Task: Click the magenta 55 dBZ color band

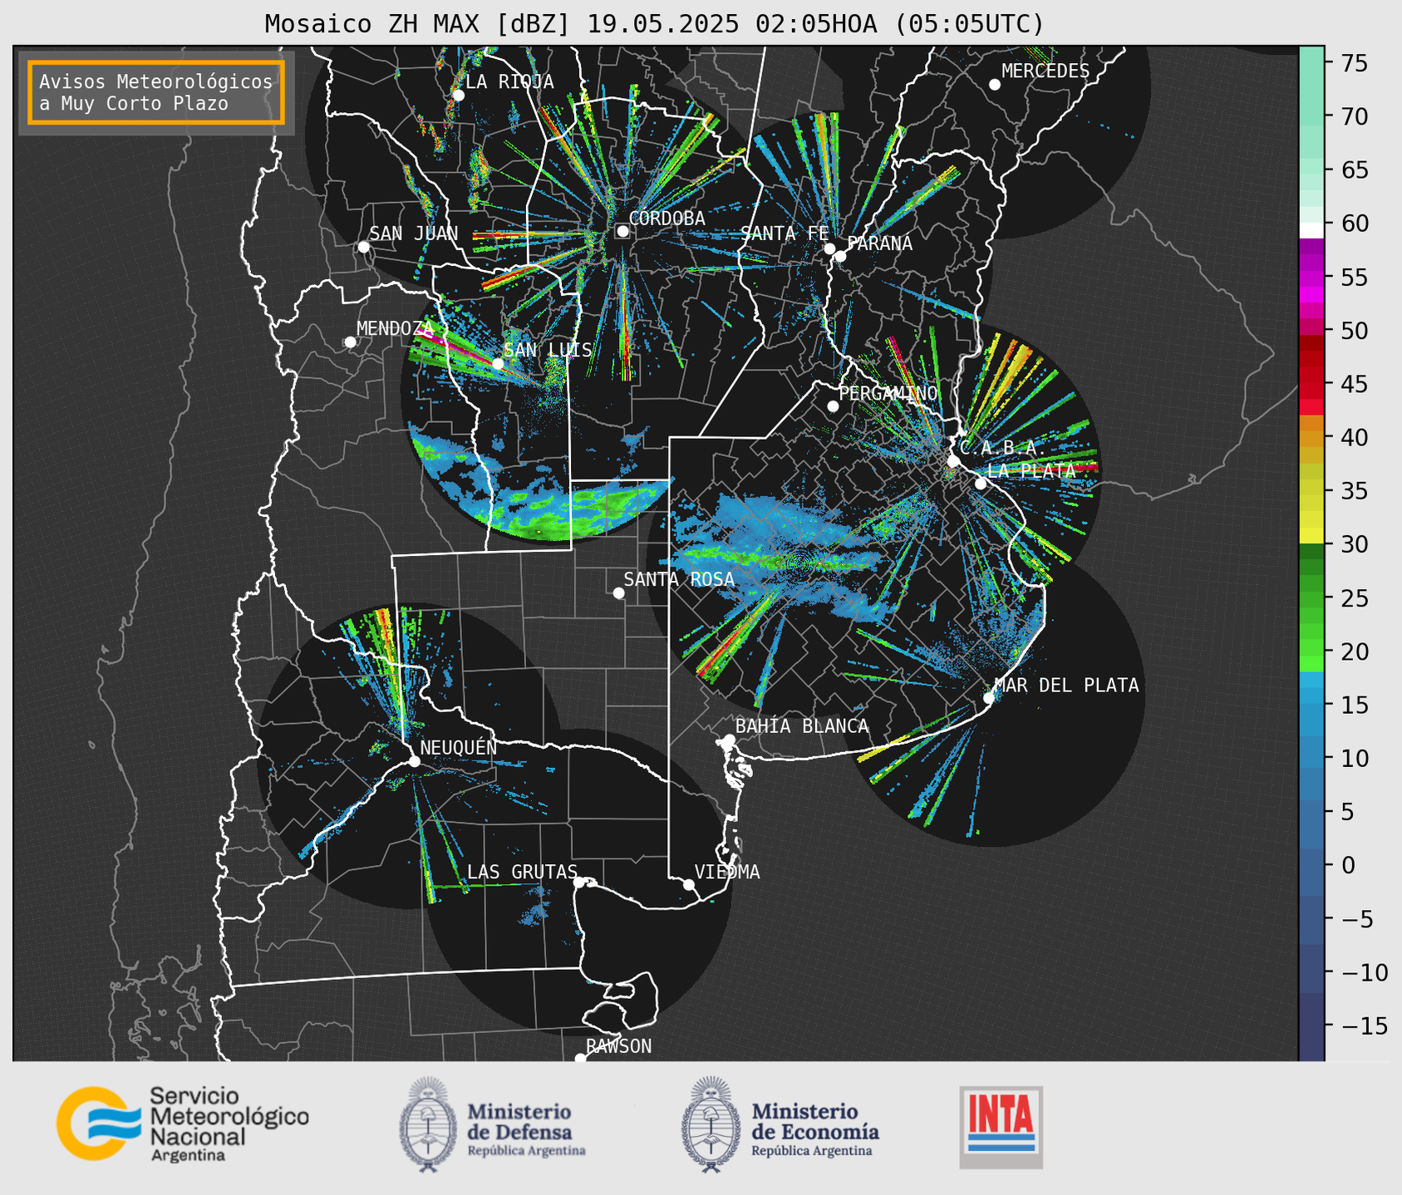Action: click(1311, 277)
